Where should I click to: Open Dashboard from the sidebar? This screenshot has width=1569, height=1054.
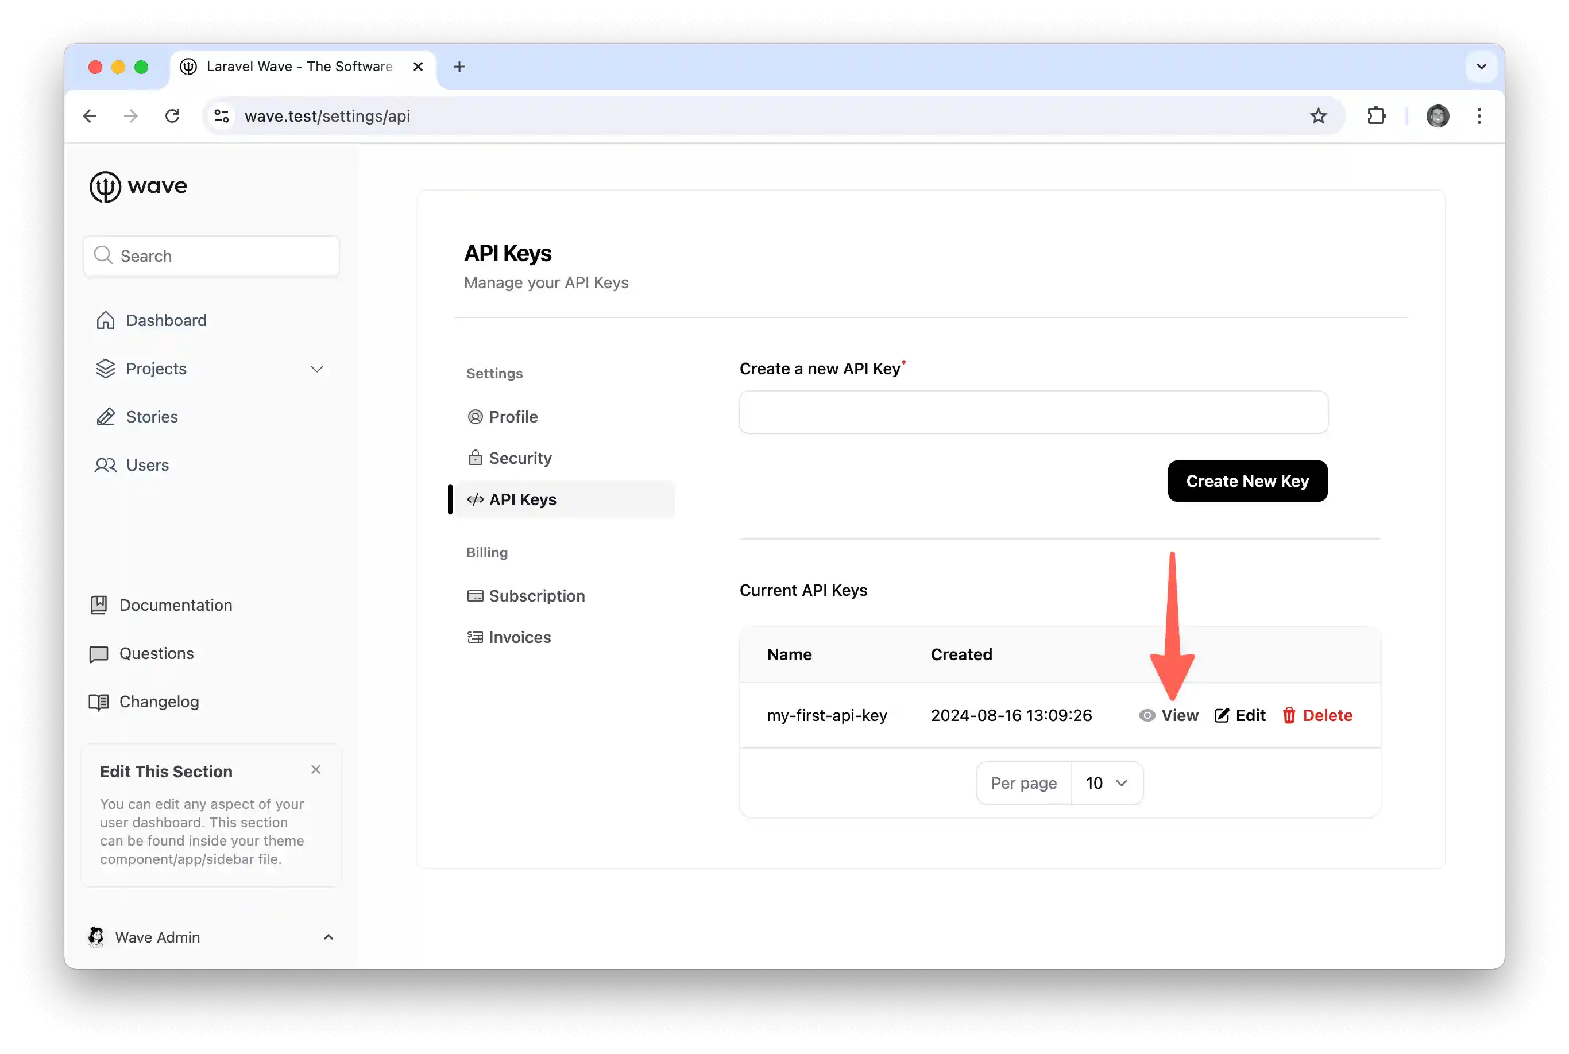coord(165,321)
